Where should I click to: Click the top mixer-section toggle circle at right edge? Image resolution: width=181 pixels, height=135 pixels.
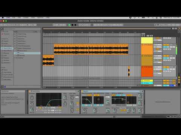pos(179,78)
